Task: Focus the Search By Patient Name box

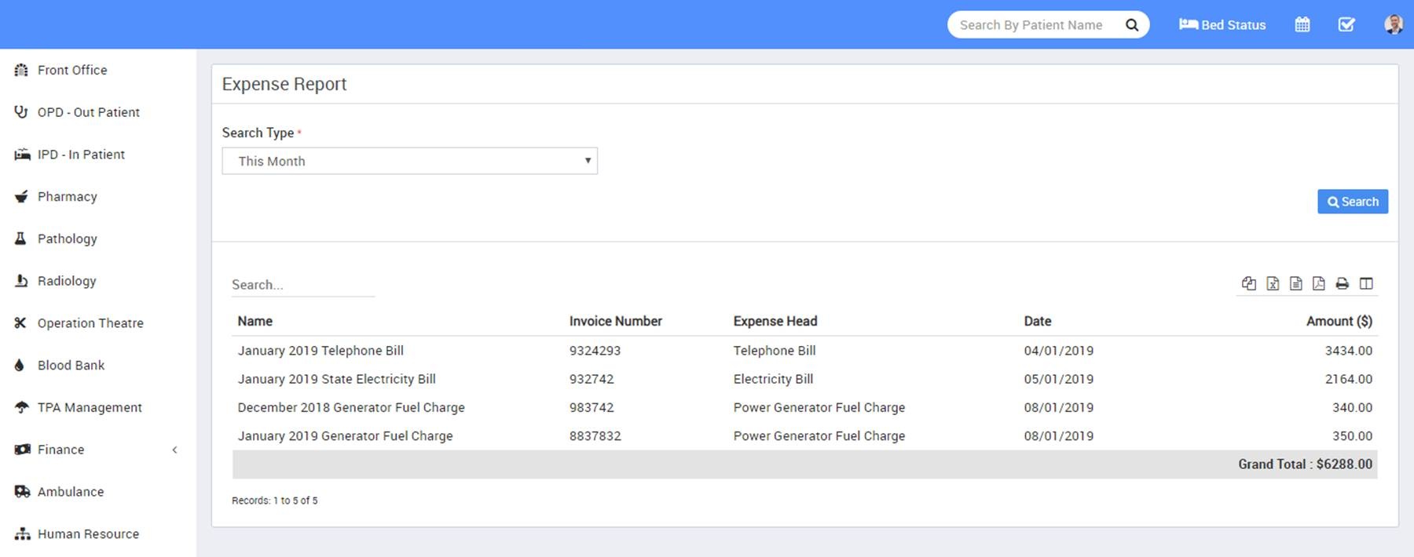Action: (1031, 25)
